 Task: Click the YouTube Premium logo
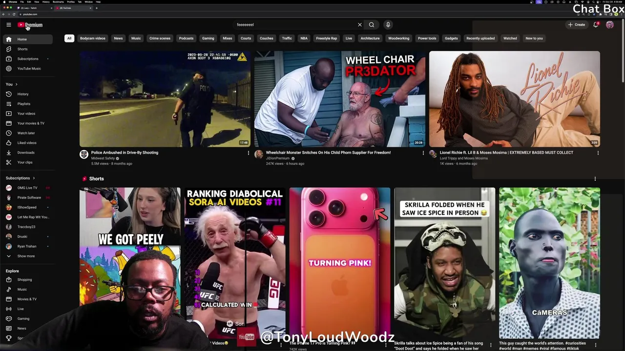click(30, 25)
